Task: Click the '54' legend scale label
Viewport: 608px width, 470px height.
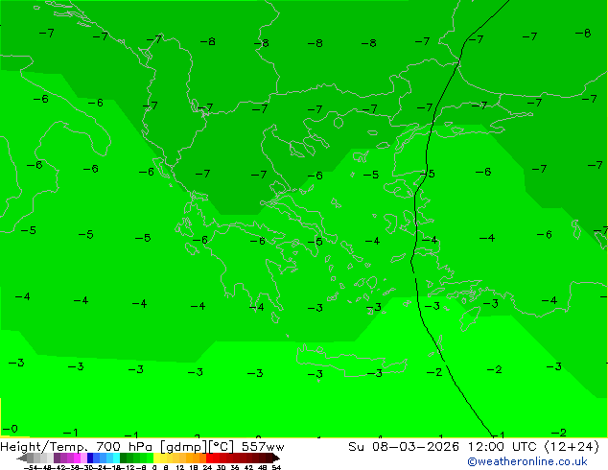Action: pyautogui.click(x=276, y=467)
